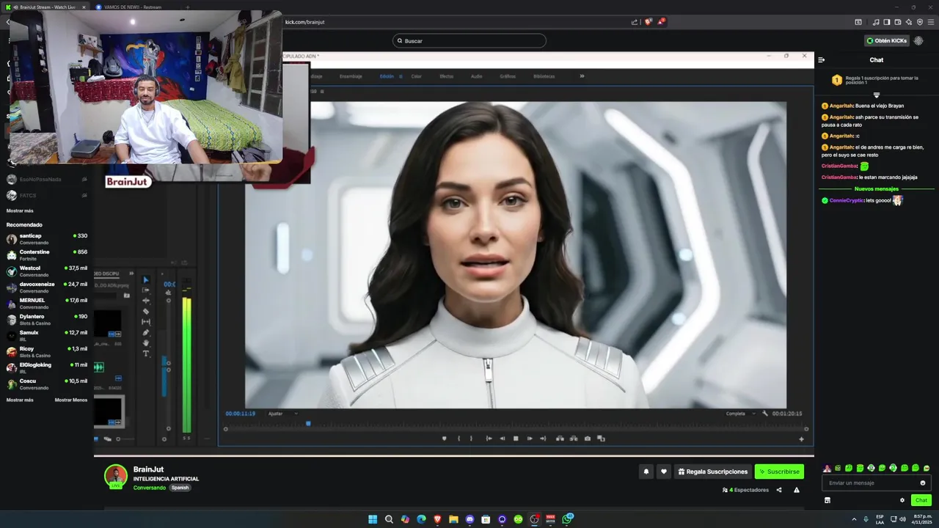Click the Obtén KICKs button

point(887,41)
